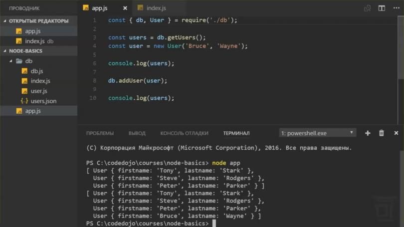The image size is (404, 227).
Task: Click the braces icon of users.json
Action: pyautogui.click(x=24, y=101)
